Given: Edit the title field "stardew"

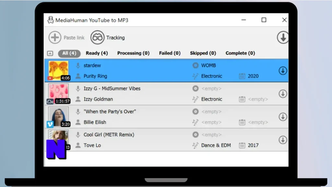Looking at the screenshot, I should 92,66.
